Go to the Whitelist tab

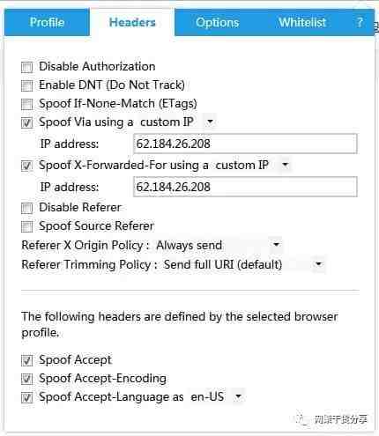pyautogui.click(x=302, y=22)
